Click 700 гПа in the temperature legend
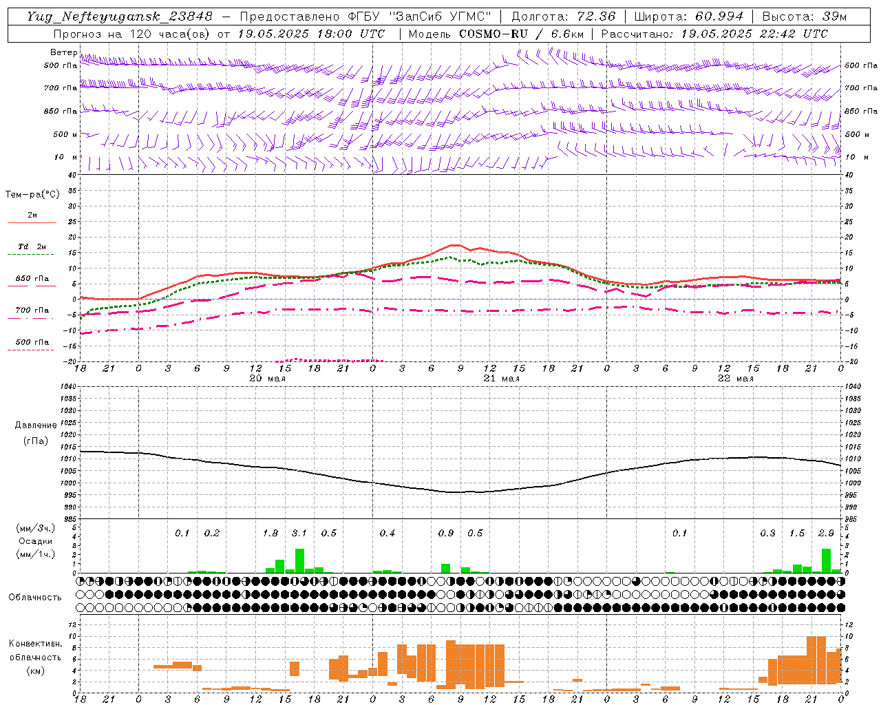This screenshot has height=705, width=881. [32, 311]
